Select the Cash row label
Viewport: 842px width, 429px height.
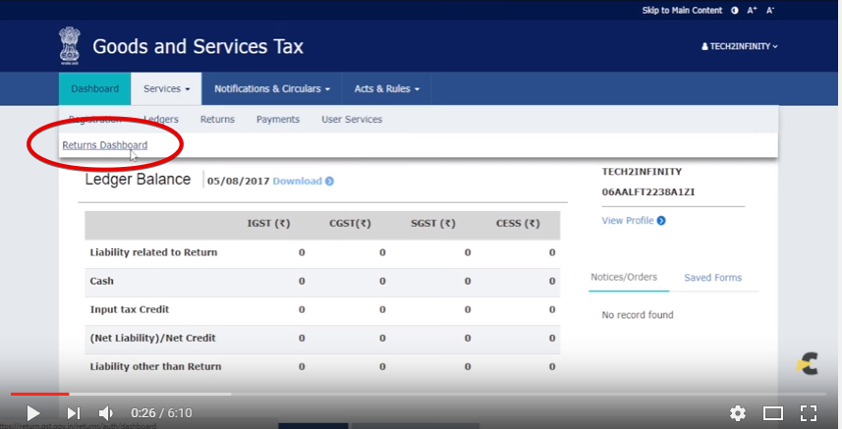(101, 281)
